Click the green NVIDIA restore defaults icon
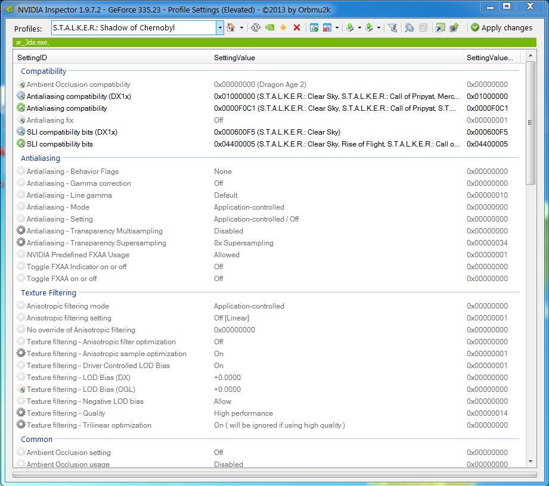 pyautogui.click(x=269, y=27)
